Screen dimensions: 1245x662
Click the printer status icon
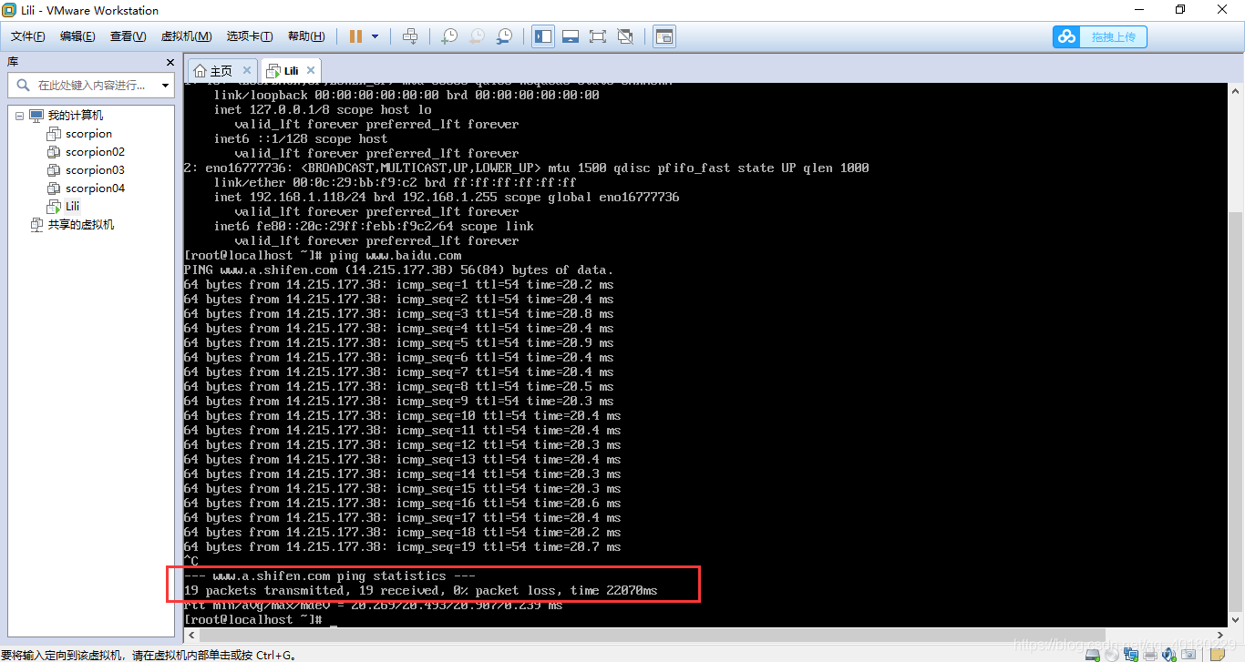click(1150, 654)
